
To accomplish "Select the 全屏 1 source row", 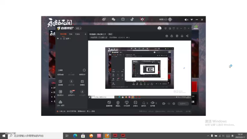I will tap(72, 38).
